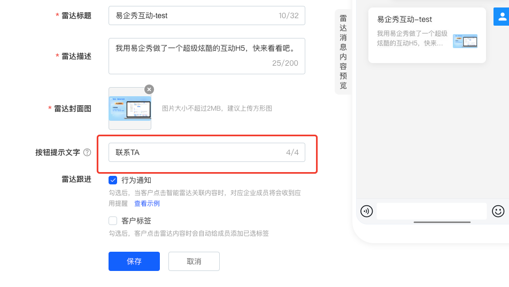Viewport: 509px width, 287px height.
Task: Focus the 雷达标题 input field
Action: click(x=207, y=15)
